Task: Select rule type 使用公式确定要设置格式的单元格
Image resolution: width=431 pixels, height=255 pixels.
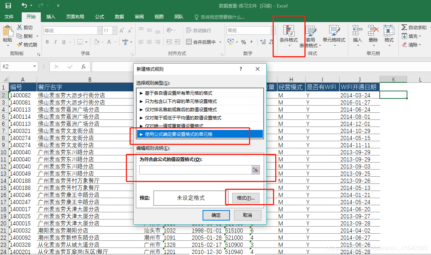Action: click(200, 134)
